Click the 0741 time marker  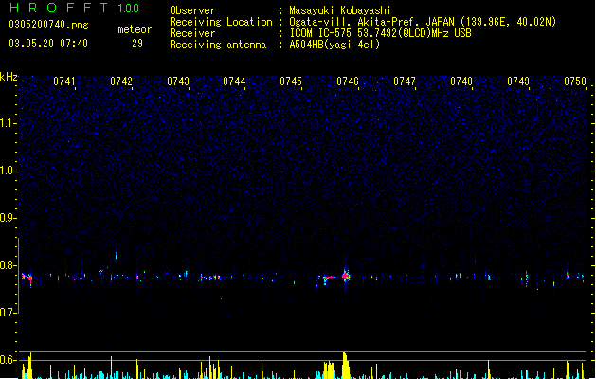click(x=63, y=81)
